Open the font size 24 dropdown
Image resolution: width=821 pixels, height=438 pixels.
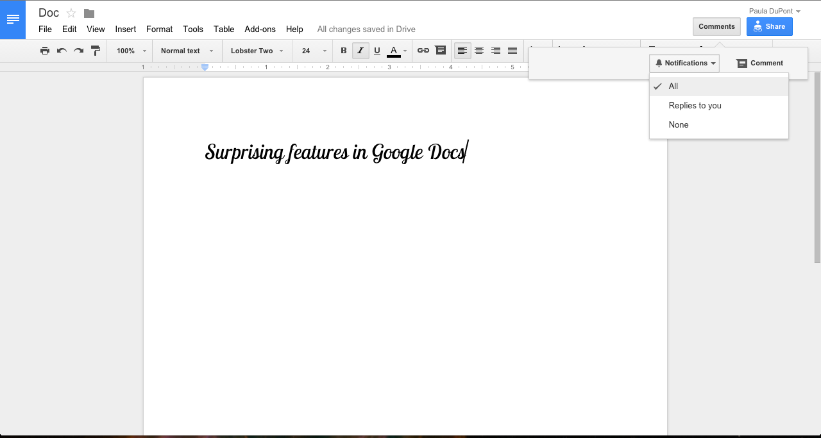click(x=314, y=51)
